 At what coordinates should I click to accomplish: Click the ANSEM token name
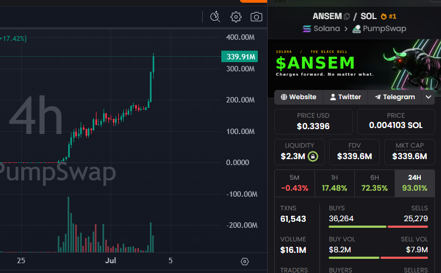(x=327, y=16)
